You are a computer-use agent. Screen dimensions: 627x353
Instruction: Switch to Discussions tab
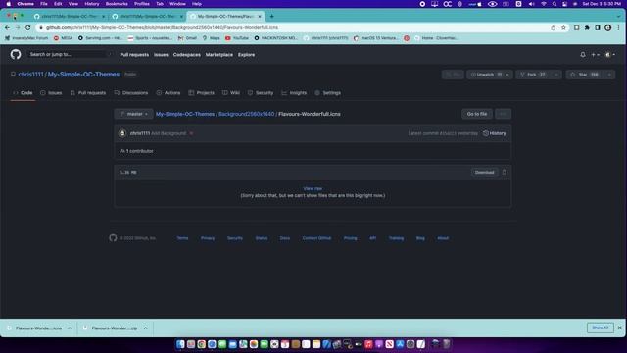(x=131, y=93)
